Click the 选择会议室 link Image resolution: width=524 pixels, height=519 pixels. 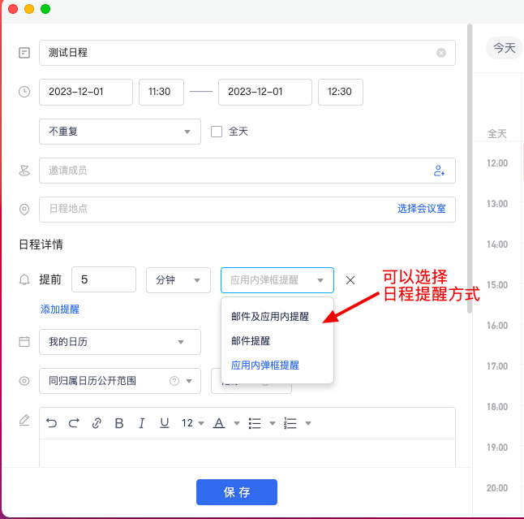422,209
